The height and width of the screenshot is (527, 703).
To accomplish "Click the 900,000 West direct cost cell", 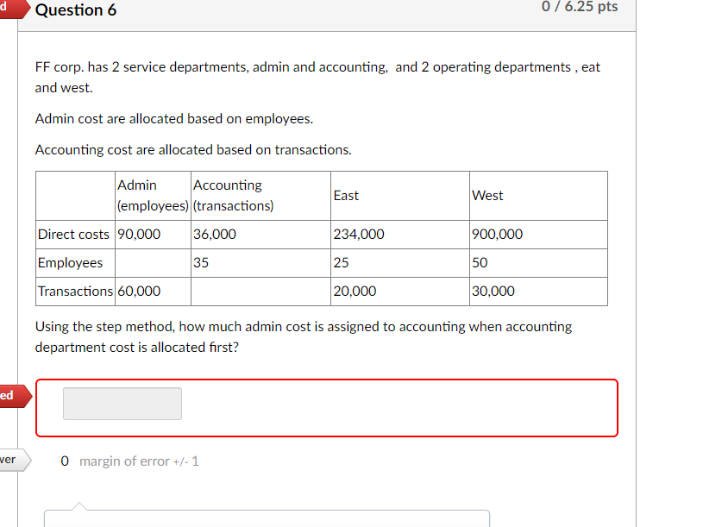I will click(493, 234).
